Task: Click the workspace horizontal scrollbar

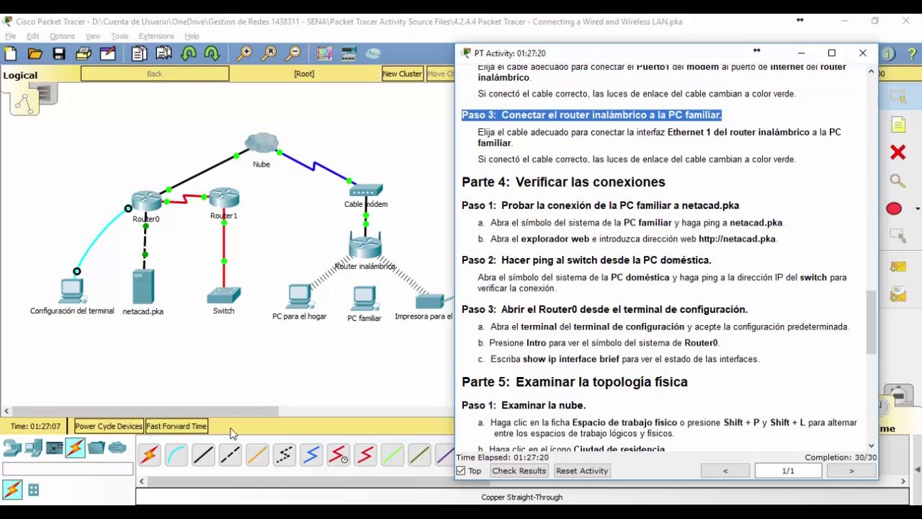Action: 144,411
